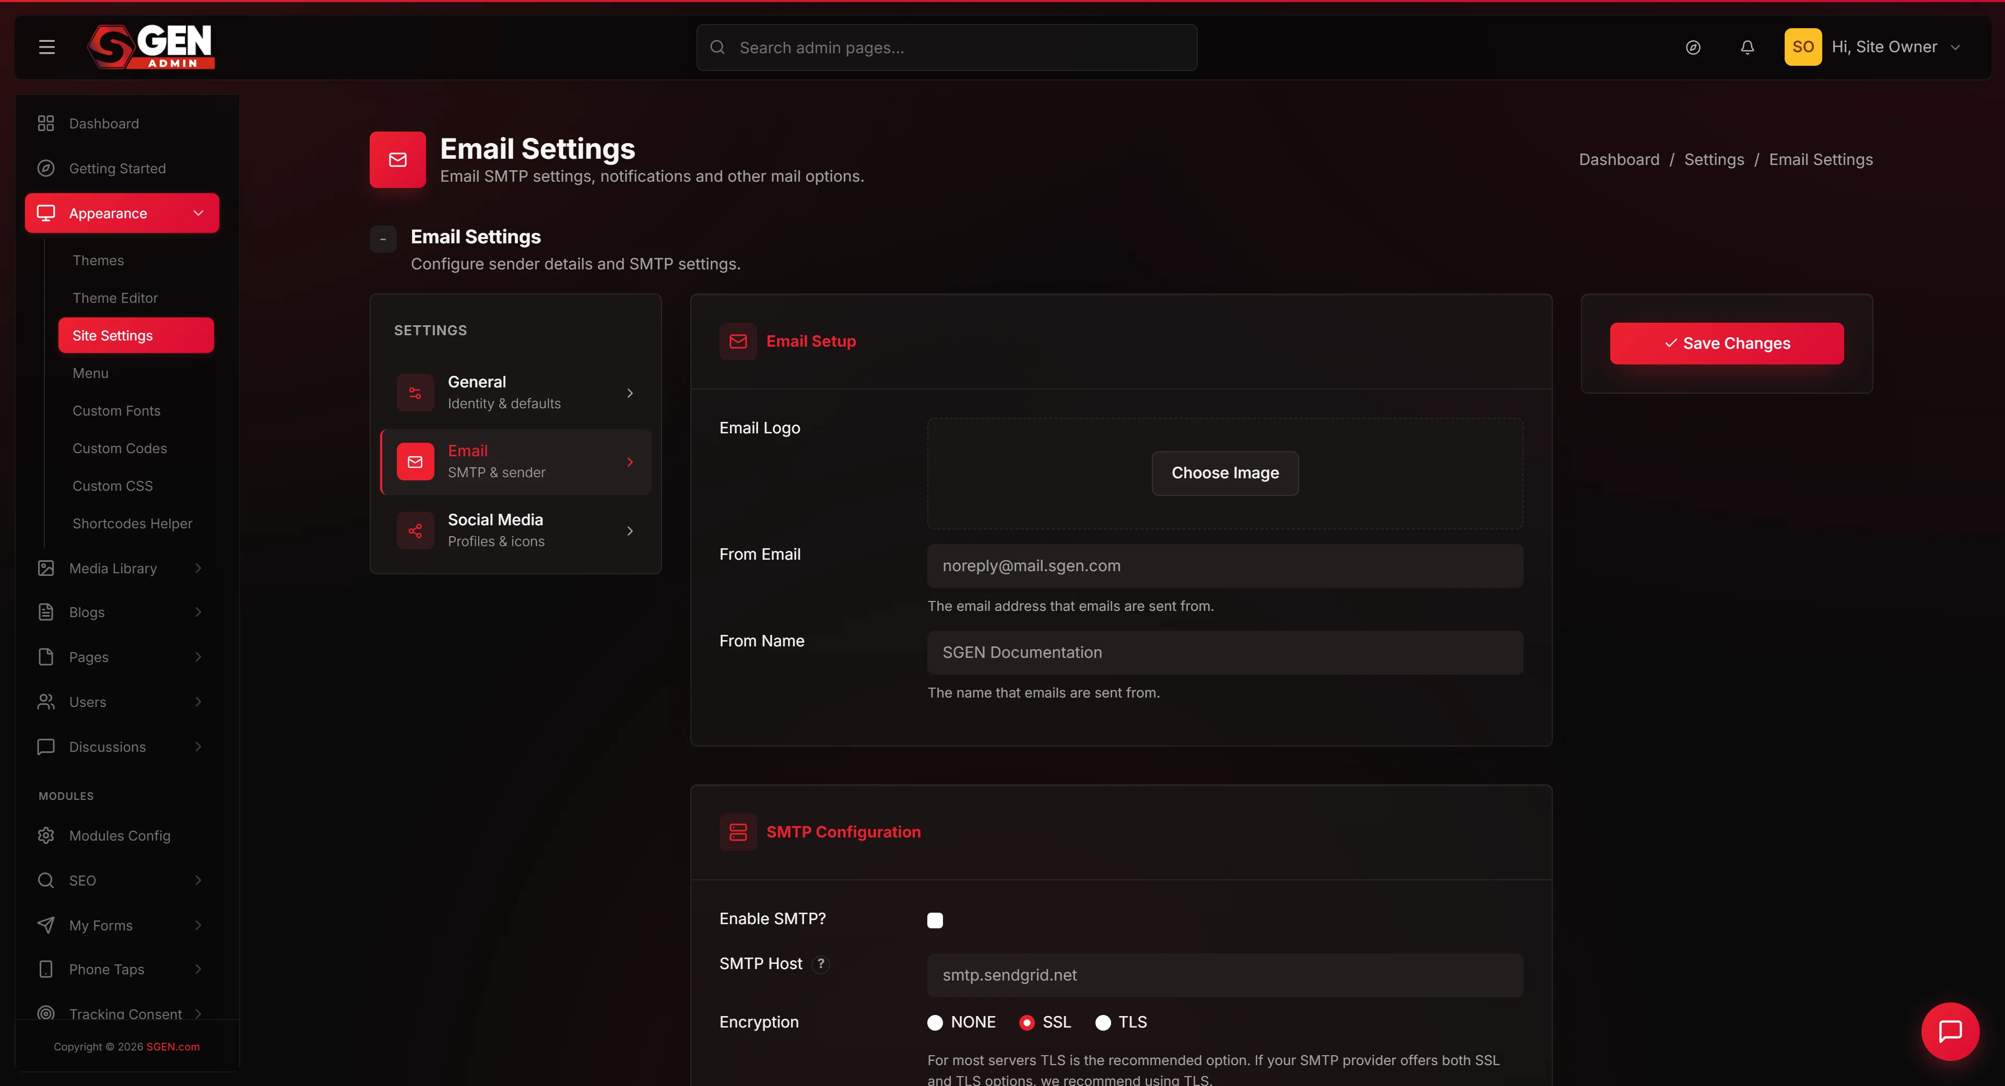Viewport: 2005px width, 1086px height.
Task: Select the Media Library image icon
Action: [46, 568]
